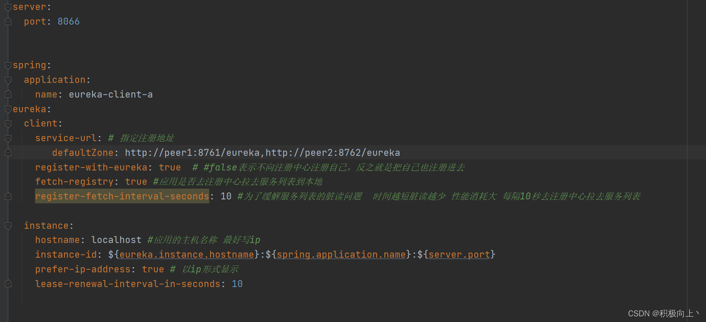The height and width of the screenshot is (322, 706).
Task: Click the 'service-url' key
Action: pos(66,138)
